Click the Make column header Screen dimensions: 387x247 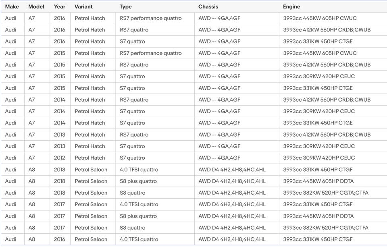(12, 6)
